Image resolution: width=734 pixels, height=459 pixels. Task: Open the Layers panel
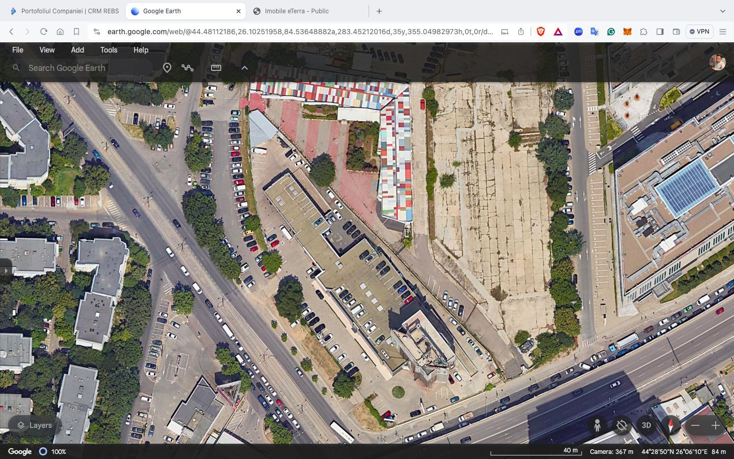click(35, 425)
